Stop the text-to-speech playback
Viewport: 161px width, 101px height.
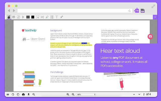pyautogui.click(x=33, y=17)
